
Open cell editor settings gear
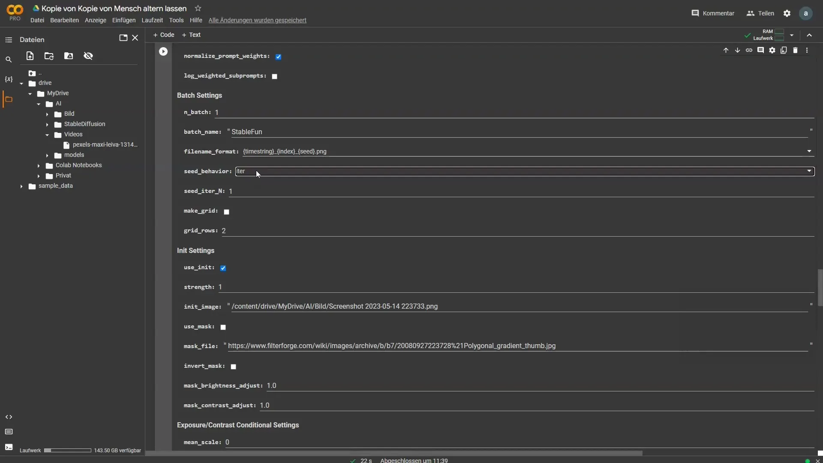tap(772, 51)
